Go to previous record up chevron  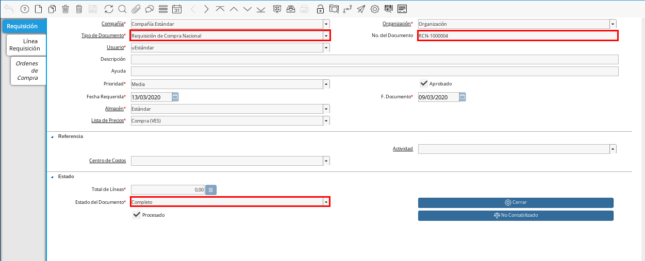tap(234, 9)
